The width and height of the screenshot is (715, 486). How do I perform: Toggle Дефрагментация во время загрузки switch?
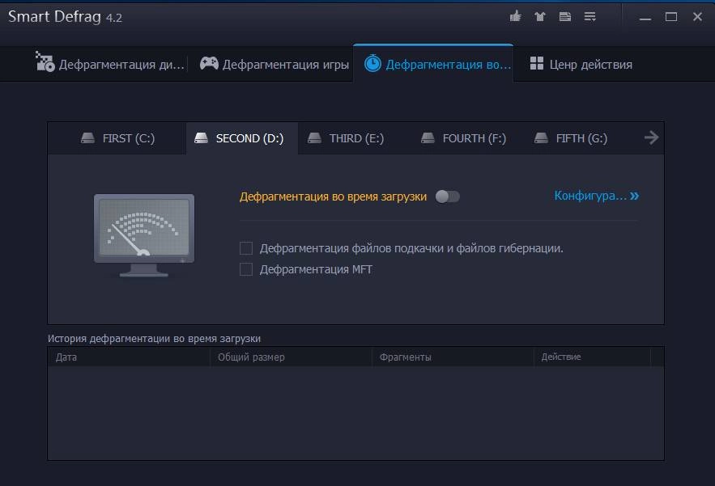point(447,197)
